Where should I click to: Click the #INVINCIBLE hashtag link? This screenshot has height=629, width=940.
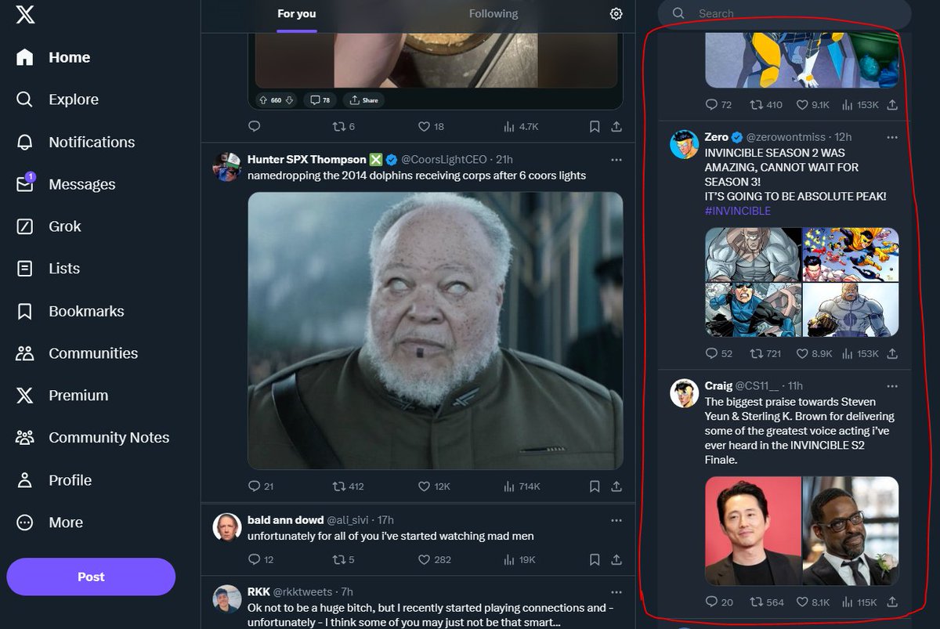coord(737,211)
